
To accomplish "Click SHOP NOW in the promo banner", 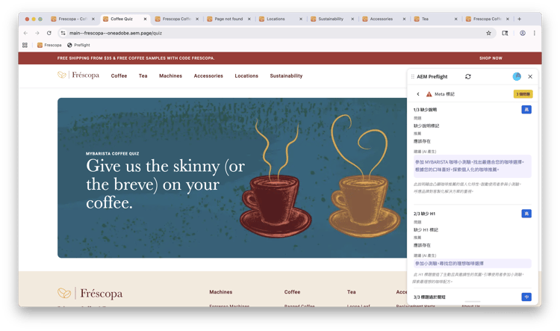I will (x=491, y=58).
